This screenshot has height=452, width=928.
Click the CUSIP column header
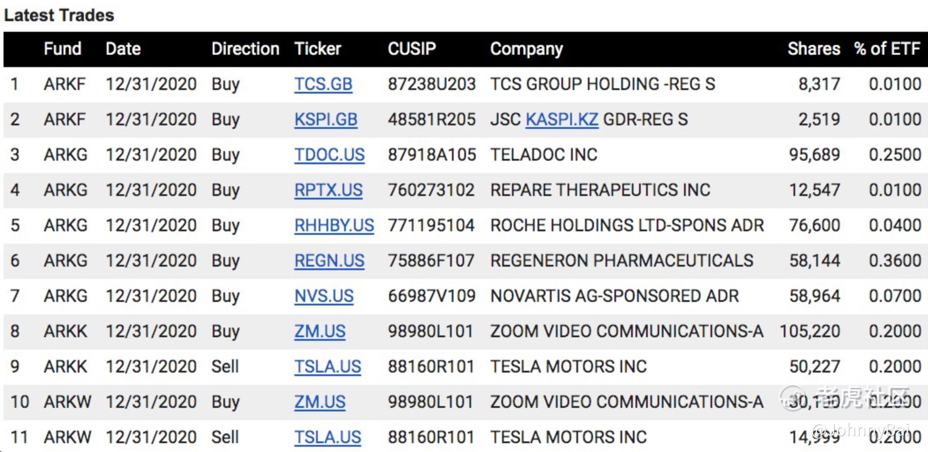pos(412,49)
